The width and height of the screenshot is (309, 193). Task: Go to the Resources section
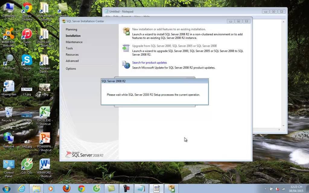tap(72, 55)
